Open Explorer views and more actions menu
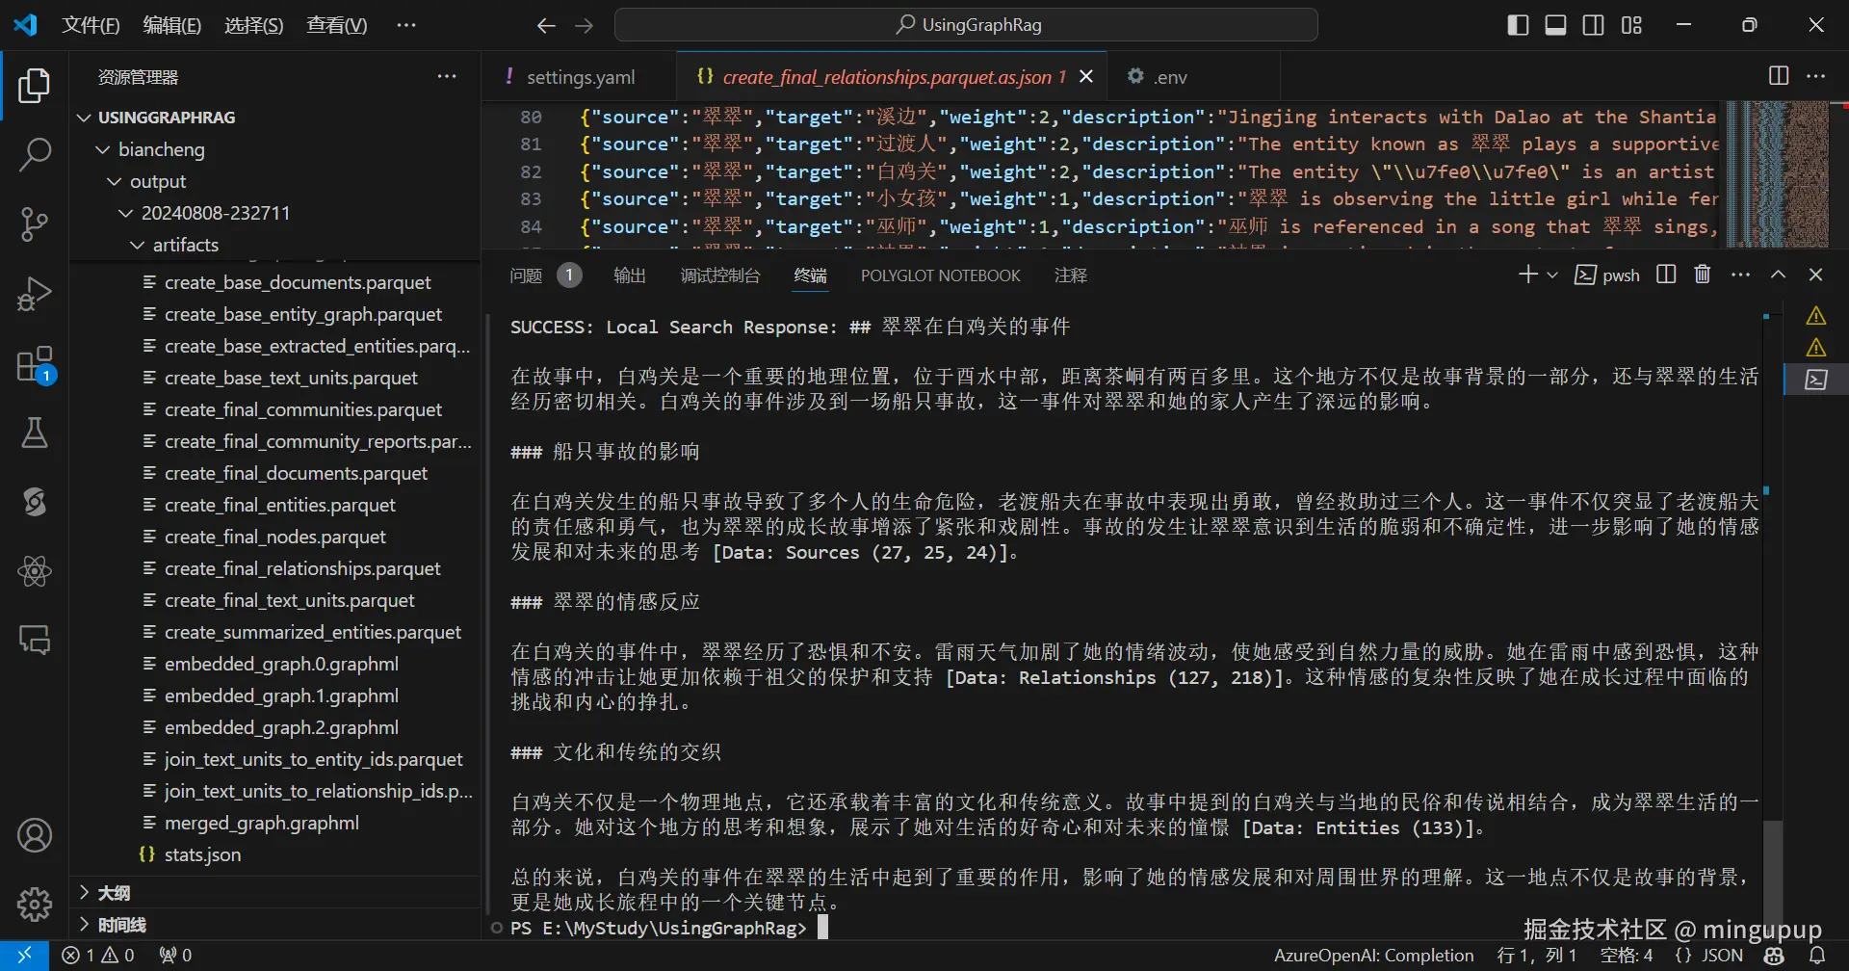Image resolution: width=1849 pixels, height=971 pixels. click(447, 77)
